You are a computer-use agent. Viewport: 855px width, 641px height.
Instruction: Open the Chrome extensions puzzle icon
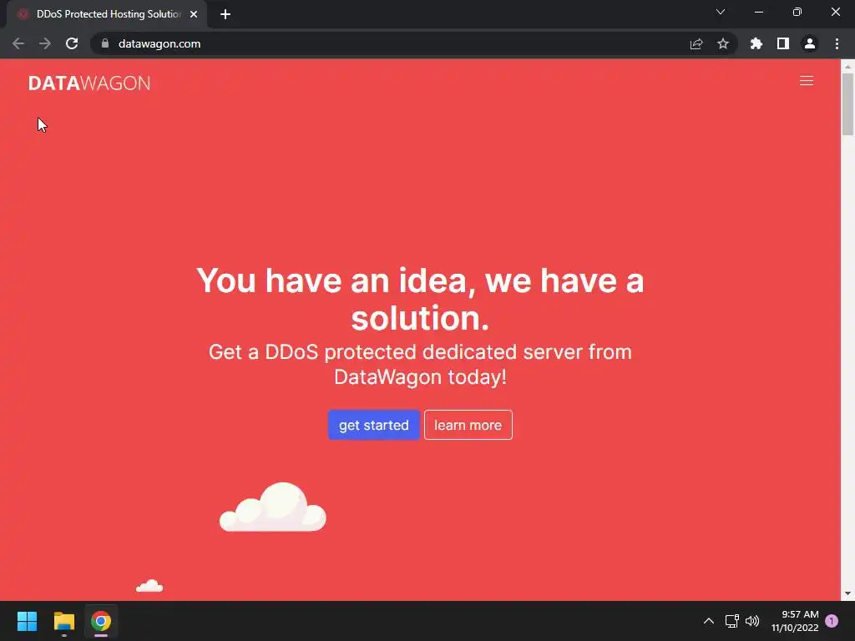756,43
